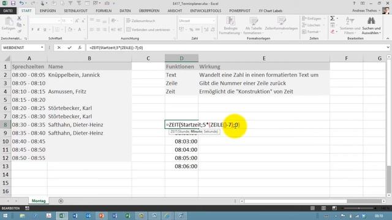Switch to Normal view in status bar
The height and width of the screenshot is (220, 392).
tap(312, 208)
